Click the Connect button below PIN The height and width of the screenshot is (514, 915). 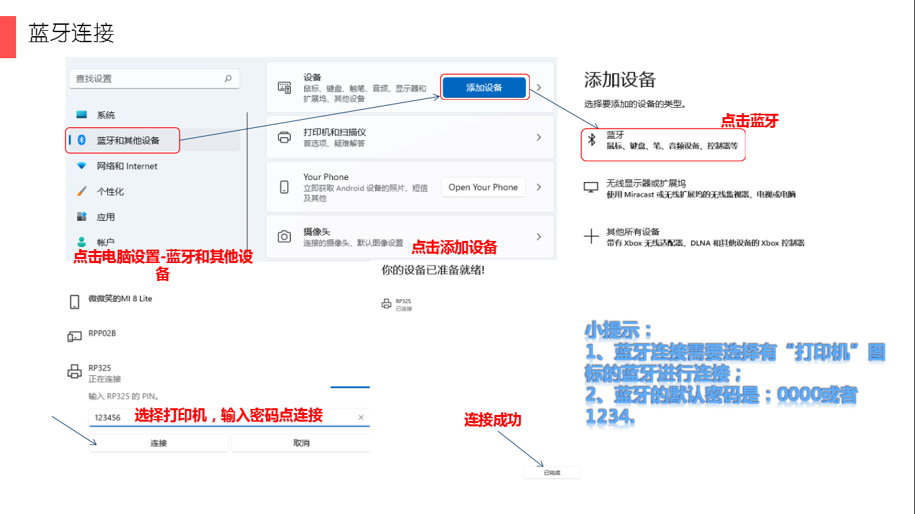pyautogui.click(x=159, y=443)
